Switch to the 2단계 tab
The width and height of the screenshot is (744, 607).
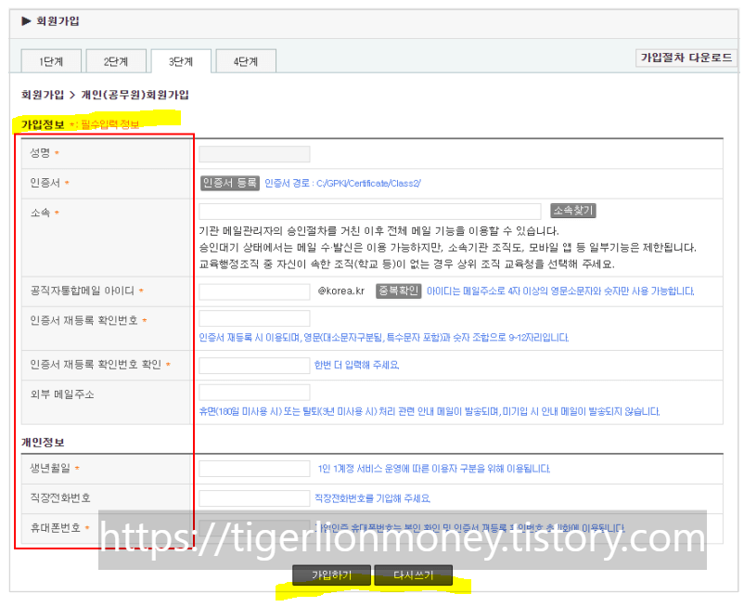click(115, 60)
